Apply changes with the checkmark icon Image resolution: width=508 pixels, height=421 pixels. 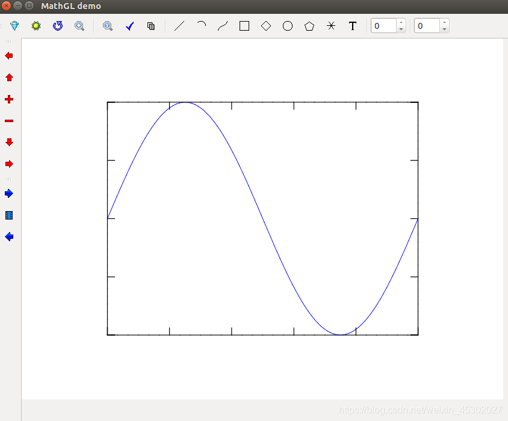tap(129, 26)
